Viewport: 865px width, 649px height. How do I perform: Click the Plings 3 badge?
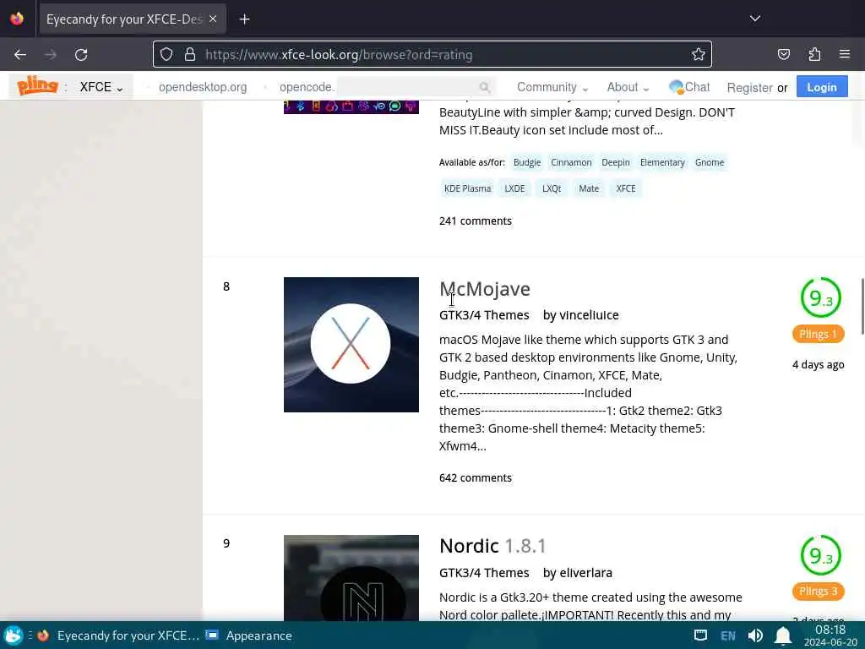coord(818,591)
